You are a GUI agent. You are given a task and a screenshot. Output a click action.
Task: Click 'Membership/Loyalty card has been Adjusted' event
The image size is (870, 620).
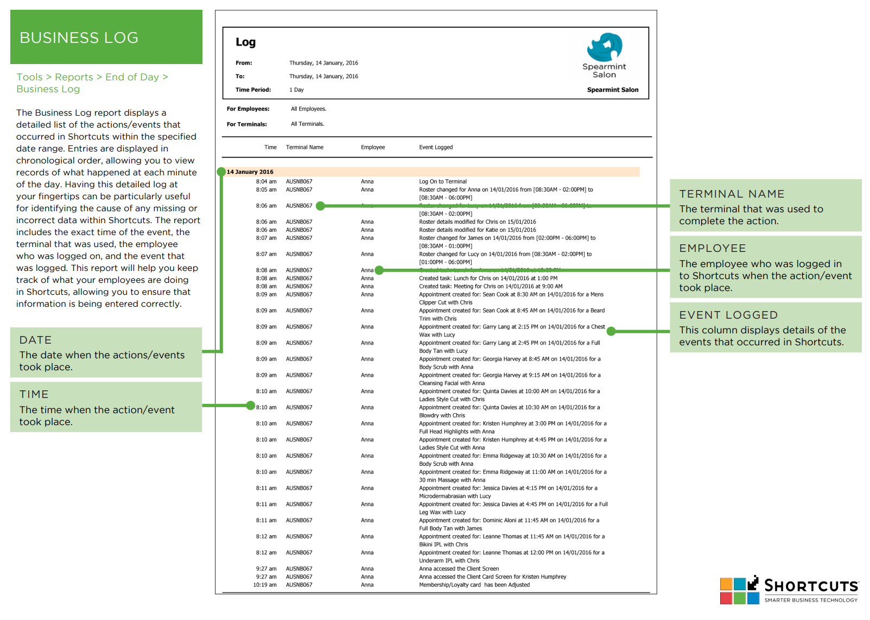click(x=474, y=585)
